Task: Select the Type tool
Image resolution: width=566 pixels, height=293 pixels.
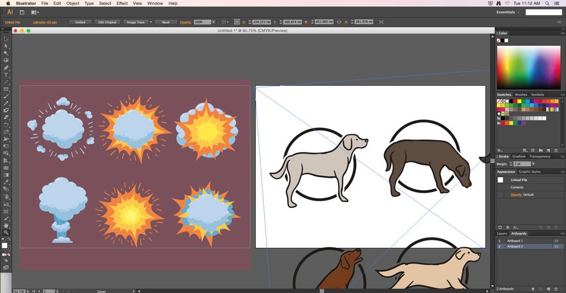Action: [6, 75]
